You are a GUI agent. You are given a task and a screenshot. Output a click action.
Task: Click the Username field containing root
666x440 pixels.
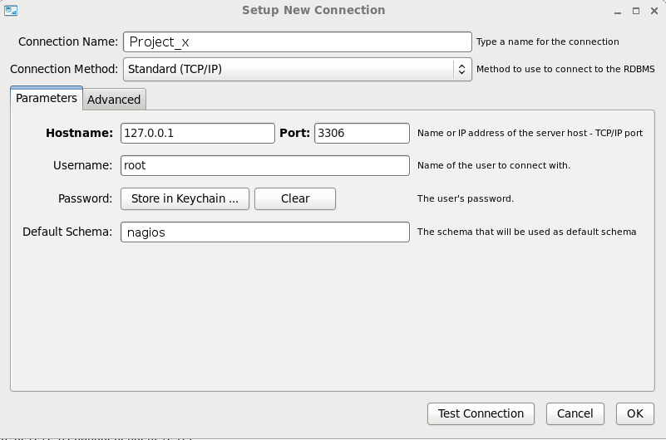[265, 165]
